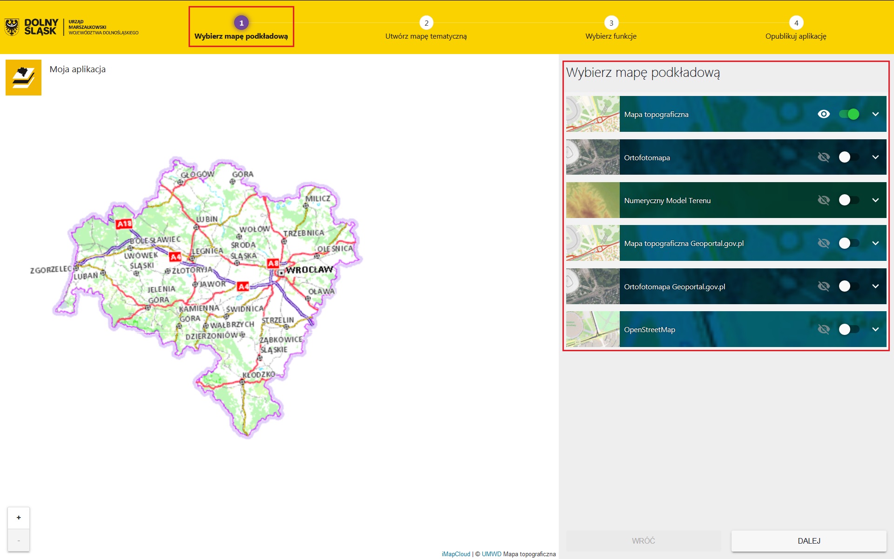Click crossed-eye icon for OpenStreetMap

823,329
